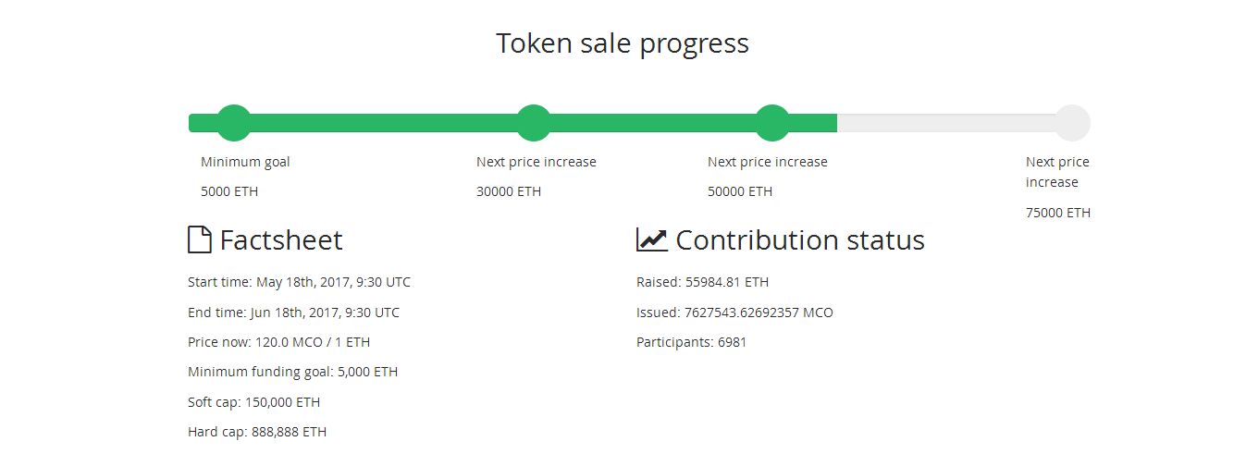Click the End time Jun 18th line
1246x466 pixels.
(294, 313)
